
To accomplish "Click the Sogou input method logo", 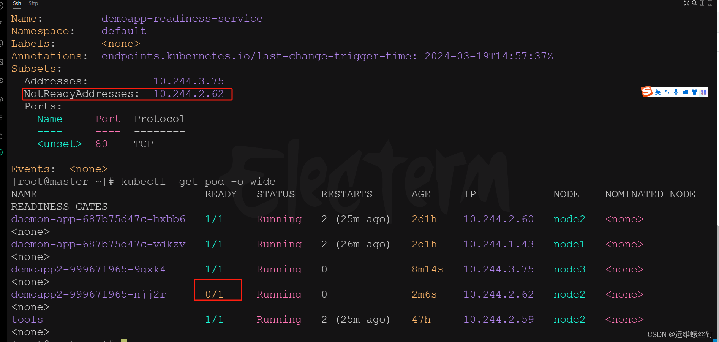I will point(647,92).
